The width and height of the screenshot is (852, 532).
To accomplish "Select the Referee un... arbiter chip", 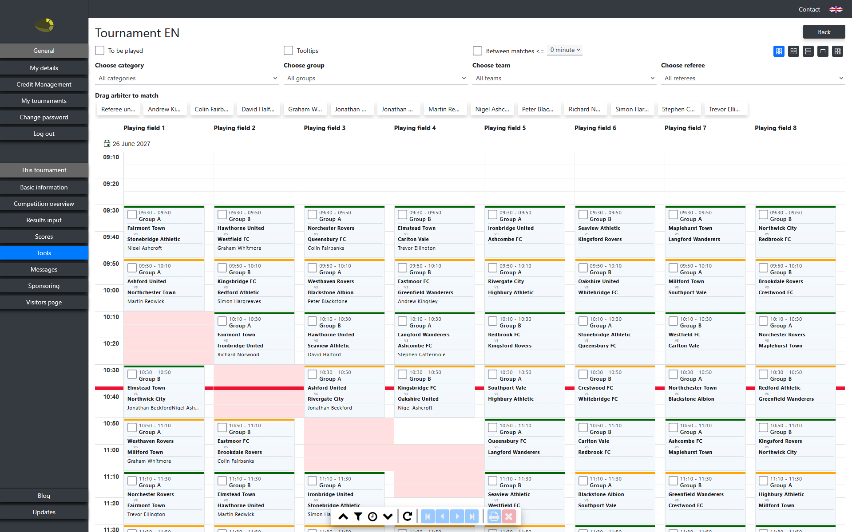I will coord(119,109).
